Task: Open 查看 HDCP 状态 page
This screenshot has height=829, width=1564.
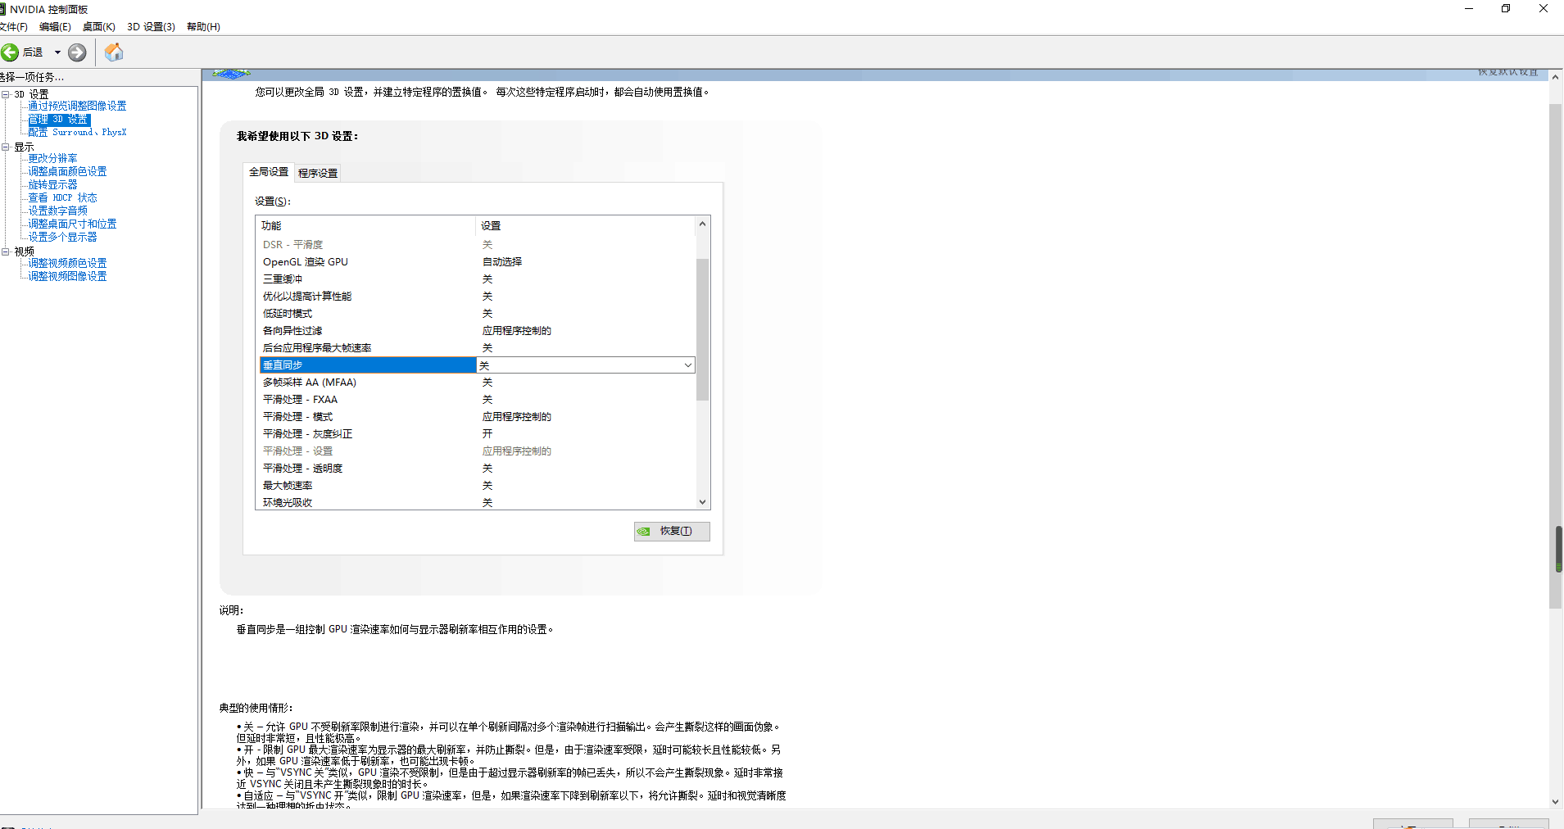Action: (x=62, y=198)
